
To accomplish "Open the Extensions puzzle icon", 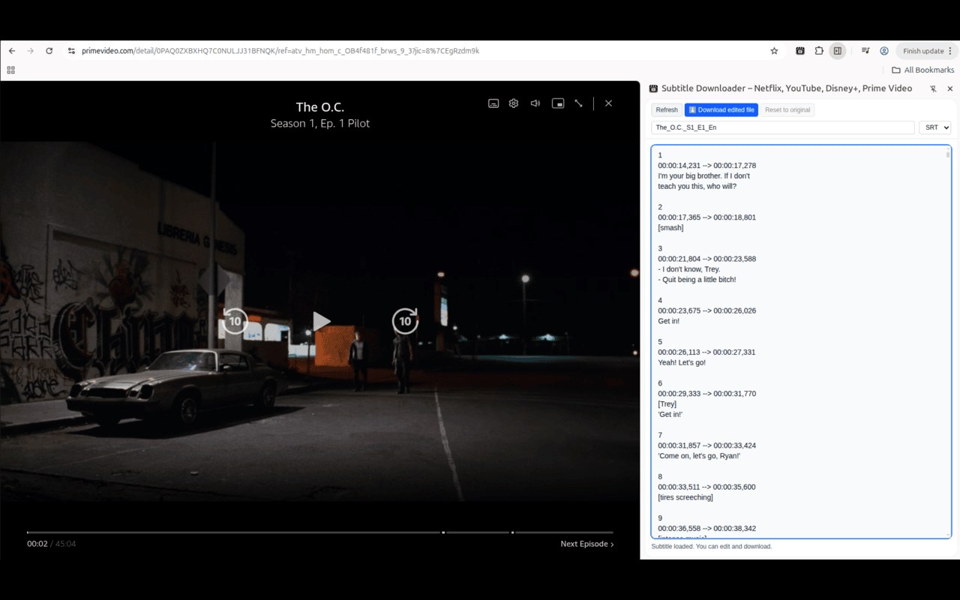I will click(819, 51).
